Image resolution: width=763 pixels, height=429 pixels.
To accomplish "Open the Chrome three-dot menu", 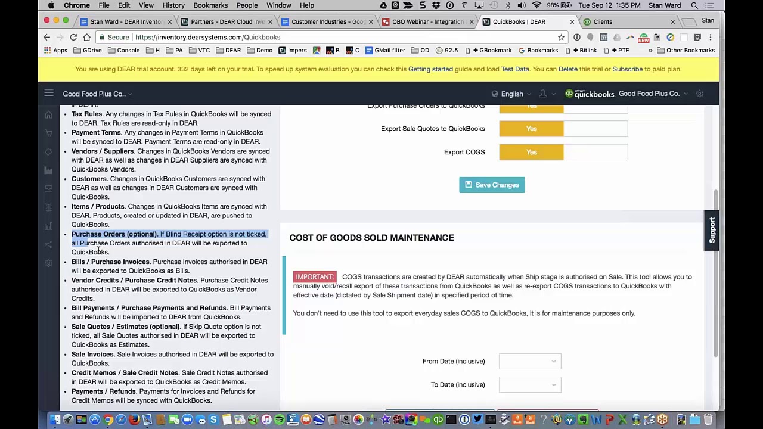I will coord(711,37).
